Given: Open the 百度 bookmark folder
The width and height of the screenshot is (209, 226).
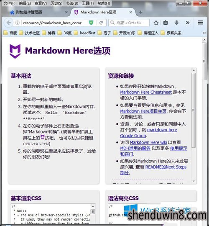Looking at the screenshot, I should click(x=10, y=33).
